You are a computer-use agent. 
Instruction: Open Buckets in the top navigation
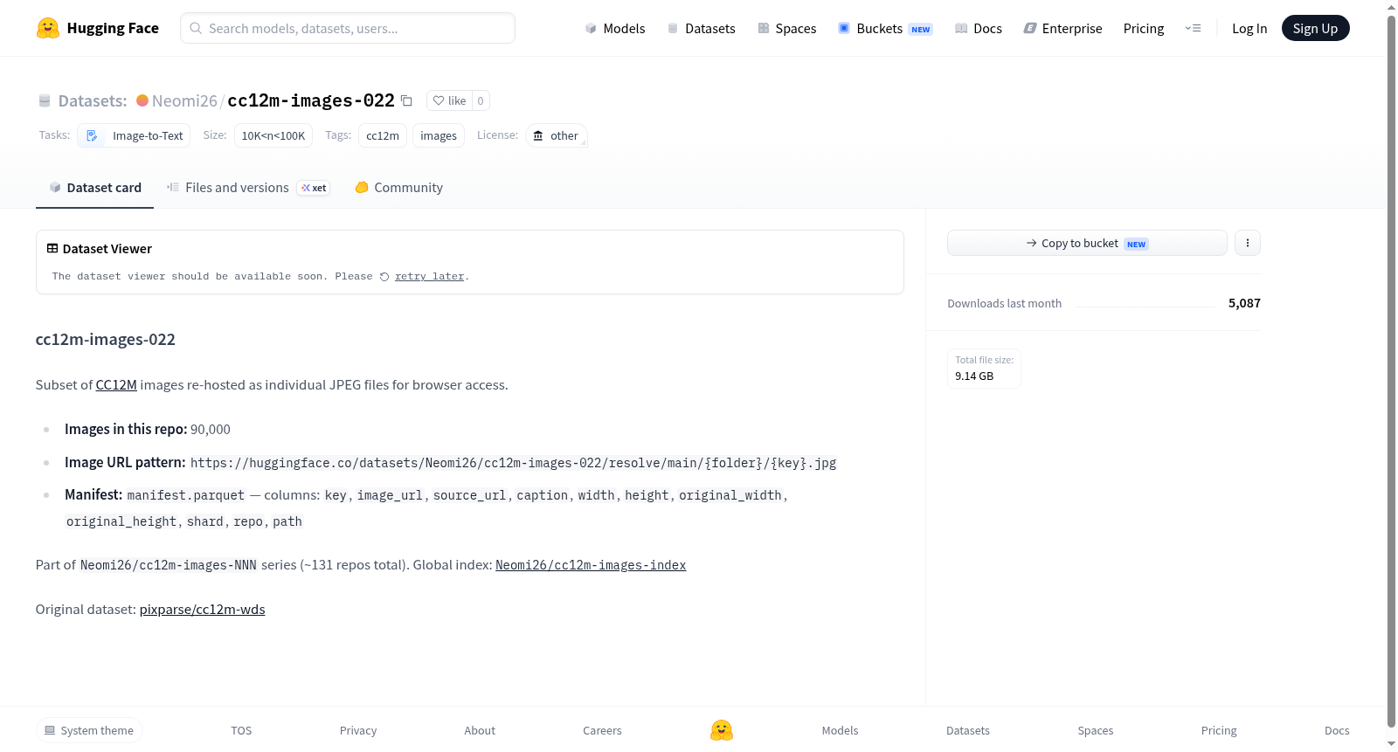(x=885, y=28)
